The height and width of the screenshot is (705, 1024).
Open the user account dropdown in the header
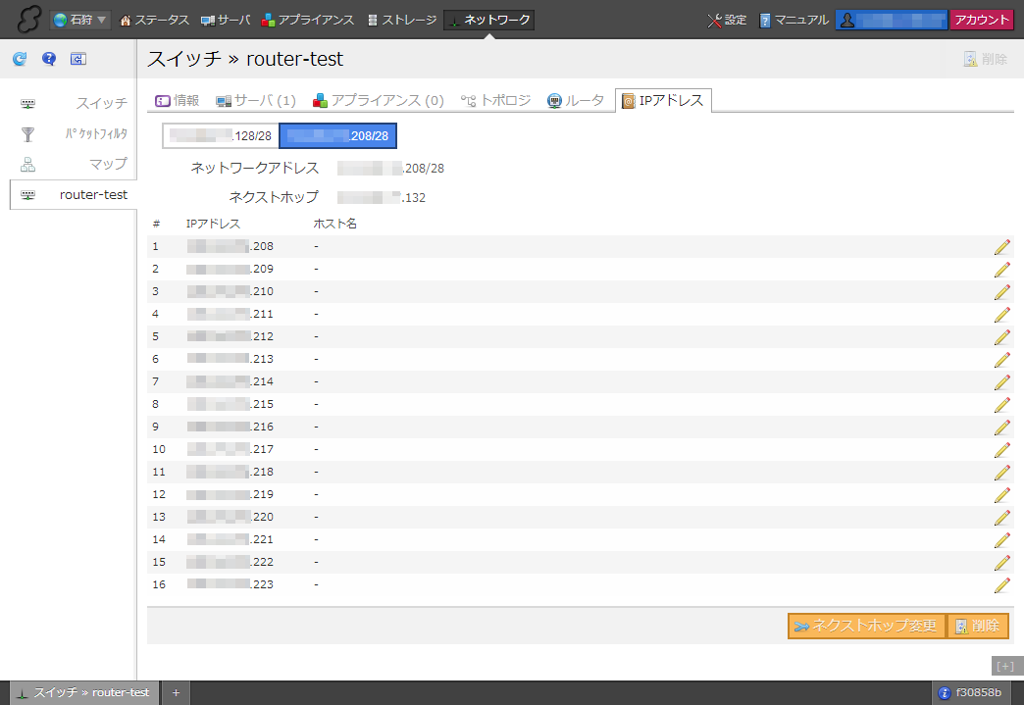coord(891,20)
